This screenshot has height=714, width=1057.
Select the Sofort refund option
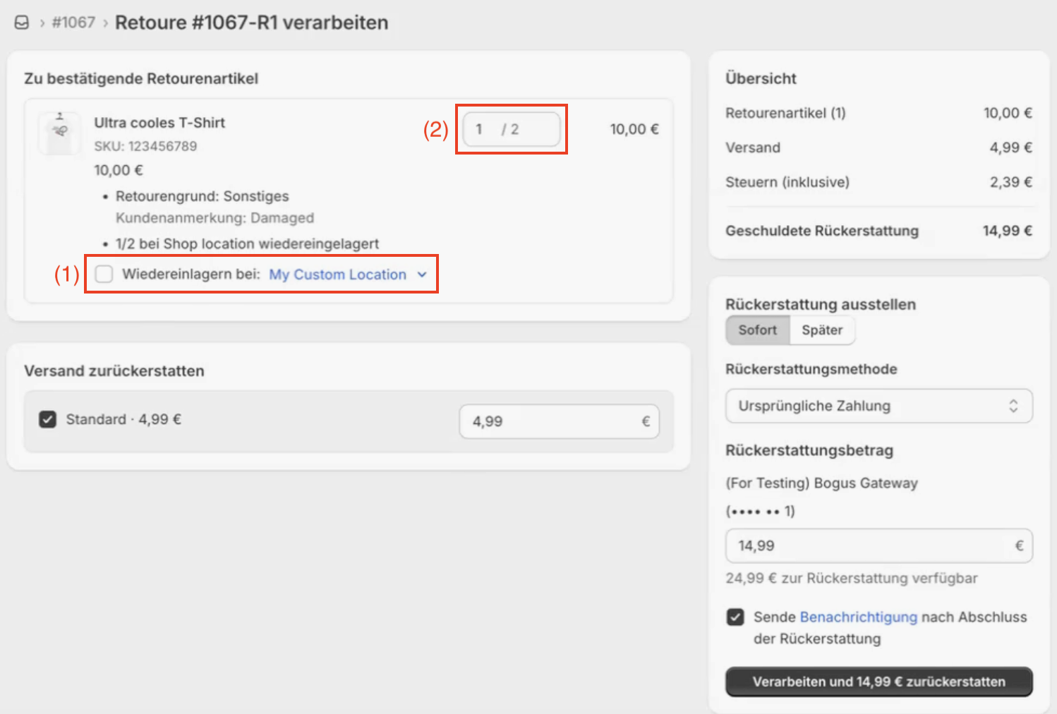click(757, 330)
